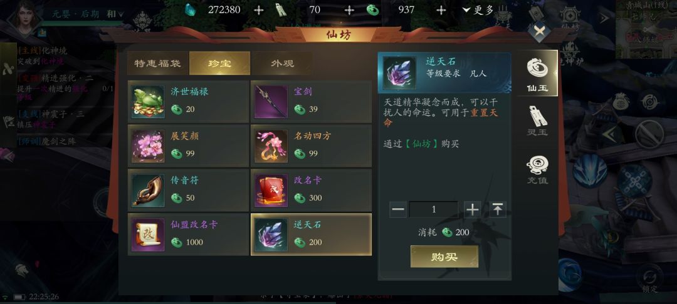Set quantity to maximum with up-arrow button
This screenshot has height=304, width=677.
tap(498, 210)
